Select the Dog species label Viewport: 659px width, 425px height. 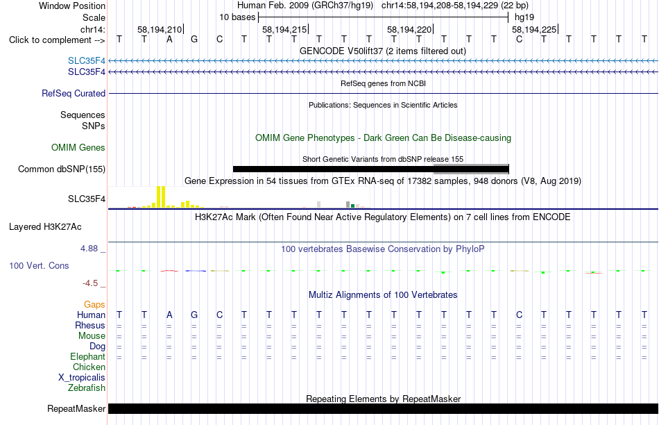pyautogui.click(x=97, y=347)
